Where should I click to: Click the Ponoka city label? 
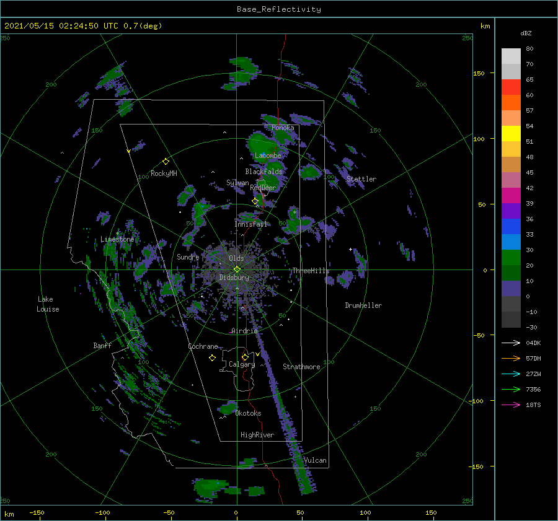point(283,128)
